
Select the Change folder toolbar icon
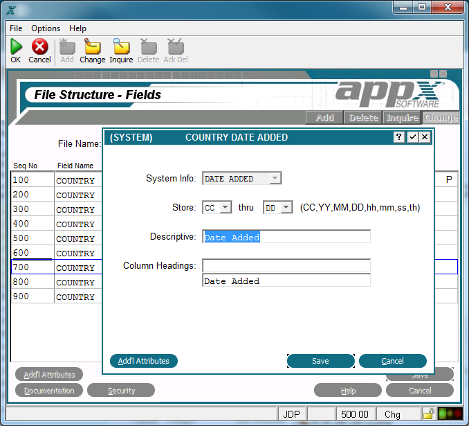(93, 46)
